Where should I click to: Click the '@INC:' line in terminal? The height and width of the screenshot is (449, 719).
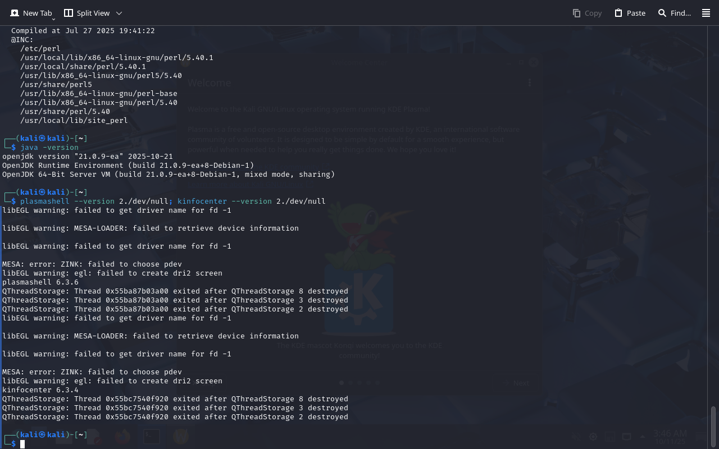22,40
